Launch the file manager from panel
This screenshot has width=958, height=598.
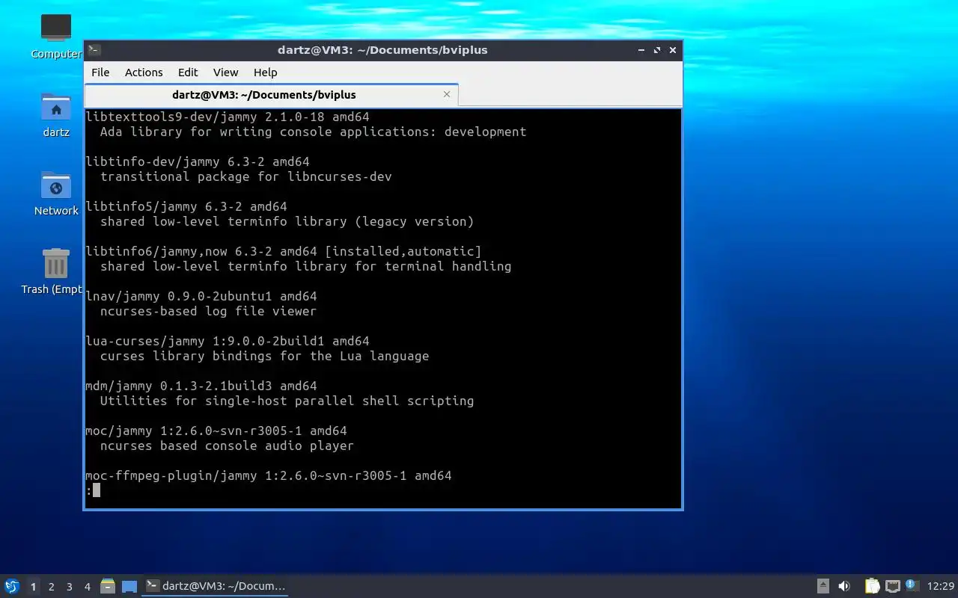pos(108,586)
